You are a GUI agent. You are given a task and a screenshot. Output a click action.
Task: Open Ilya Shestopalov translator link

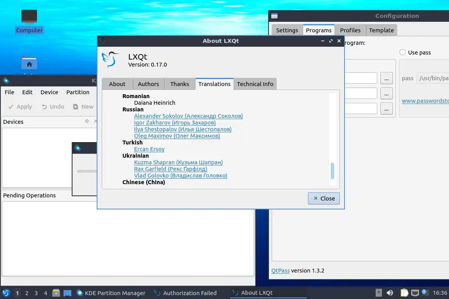point(183,129)
